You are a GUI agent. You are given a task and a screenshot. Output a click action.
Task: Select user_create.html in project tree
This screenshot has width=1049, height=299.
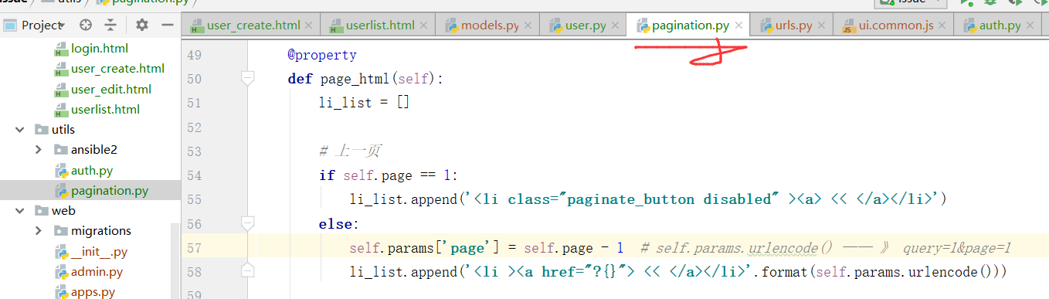click(x=117, y=69)
